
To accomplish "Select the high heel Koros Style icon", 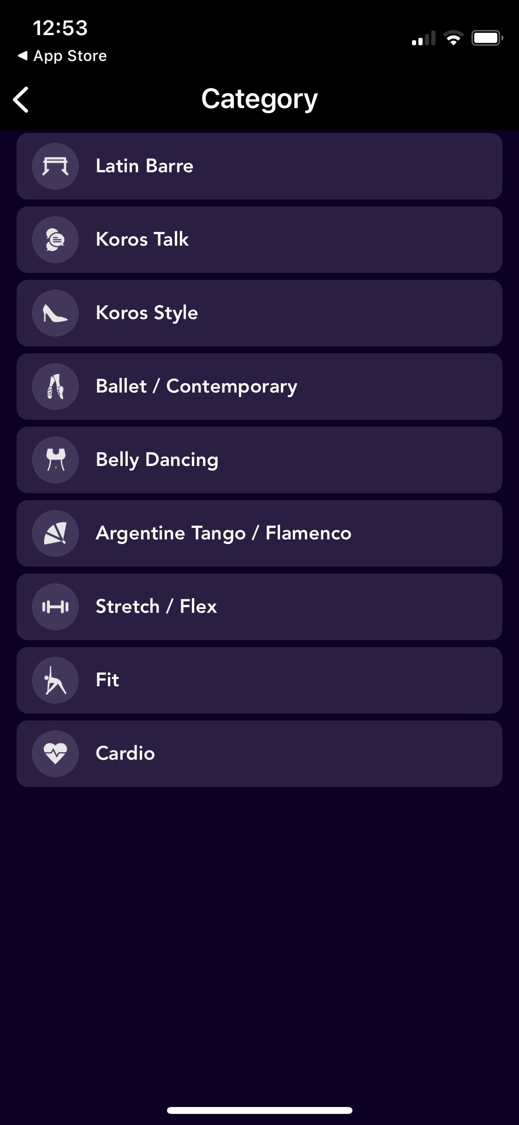I will (55, 313).
